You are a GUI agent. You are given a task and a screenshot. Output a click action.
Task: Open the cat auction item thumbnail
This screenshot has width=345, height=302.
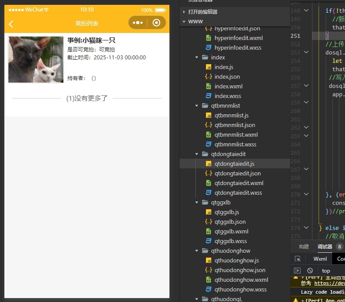click(36, 60)
